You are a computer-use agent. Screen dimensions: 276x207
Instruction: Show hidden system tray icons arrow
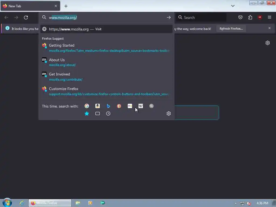[x=236, y=203]
